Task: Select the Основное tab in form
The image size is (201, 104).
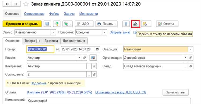Action: tap(12, 41)
